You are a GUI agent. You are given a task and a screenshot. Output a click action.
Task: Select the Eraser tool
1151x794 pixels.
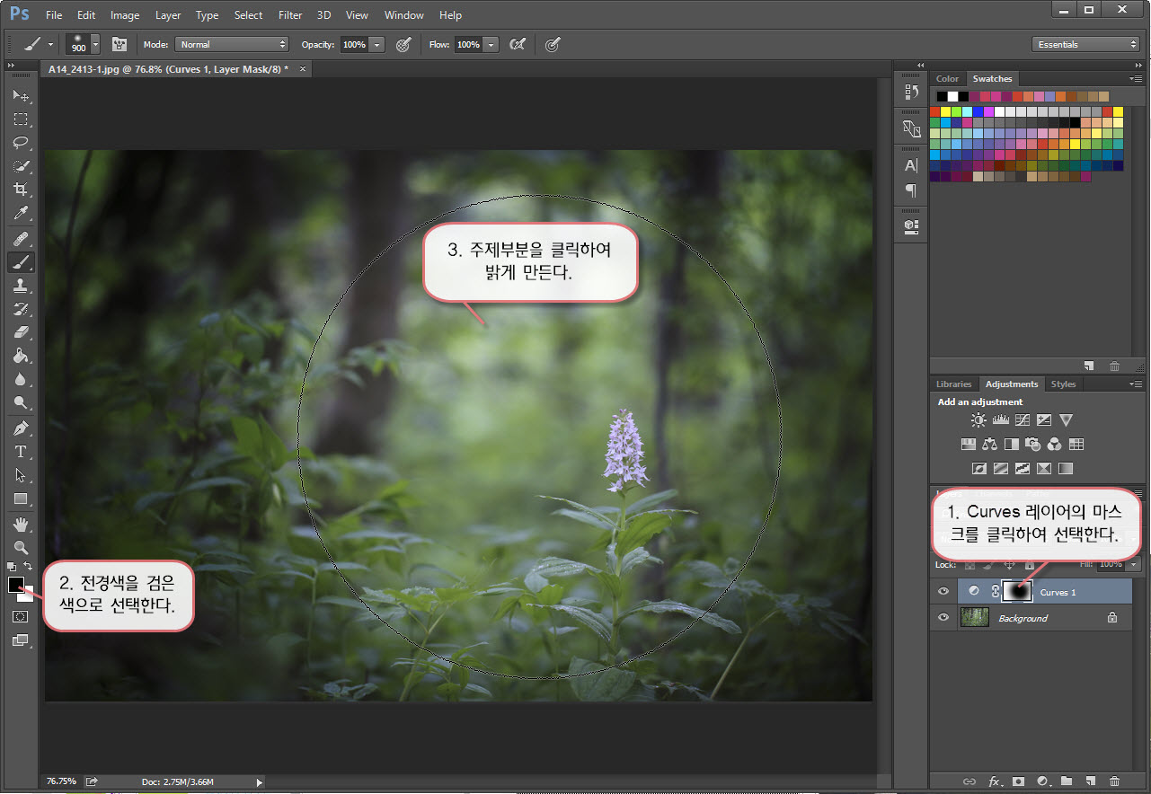tap(21, 332)
